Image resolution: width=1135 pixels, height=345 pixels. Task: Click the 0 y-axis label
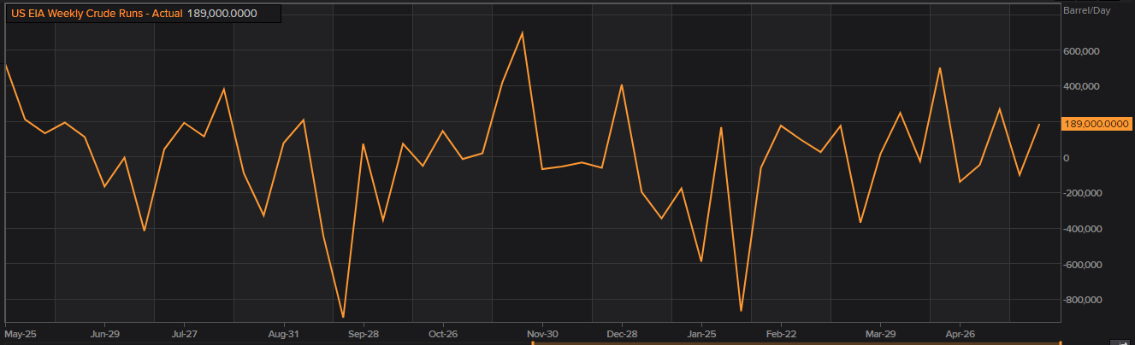pos(1066,157)
